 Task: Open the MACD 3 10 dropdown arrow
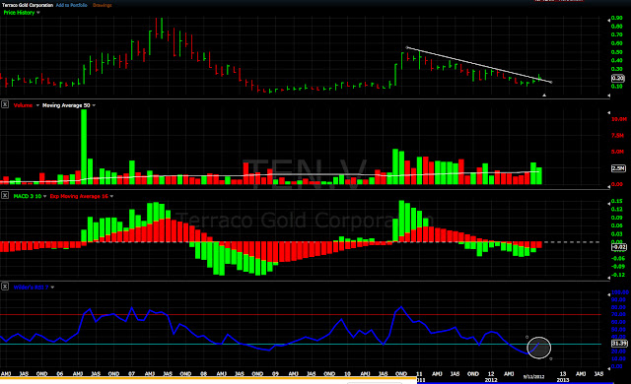tap(44, 196)
